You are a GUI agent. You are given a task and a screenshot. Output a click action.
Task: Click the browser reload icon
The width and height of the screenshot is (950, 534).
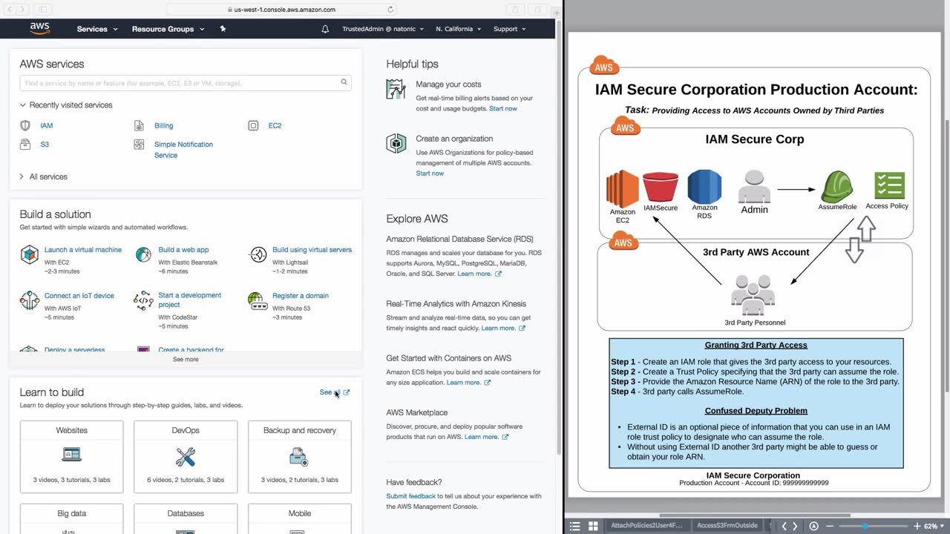coord(390,10)
